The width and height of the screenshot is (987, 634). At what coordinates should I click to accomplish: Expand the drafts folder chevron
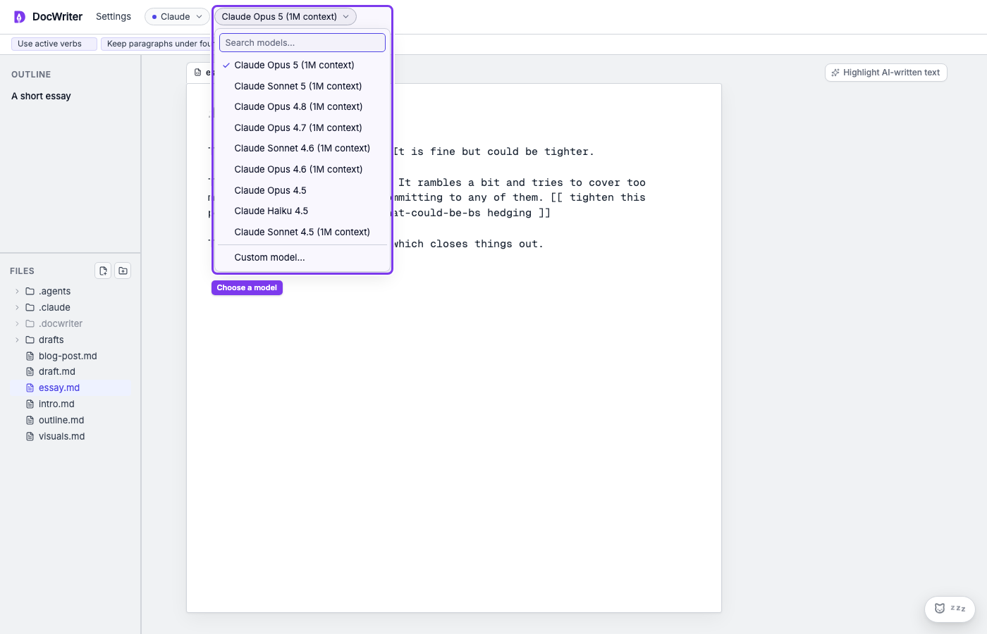pos(17,340)
